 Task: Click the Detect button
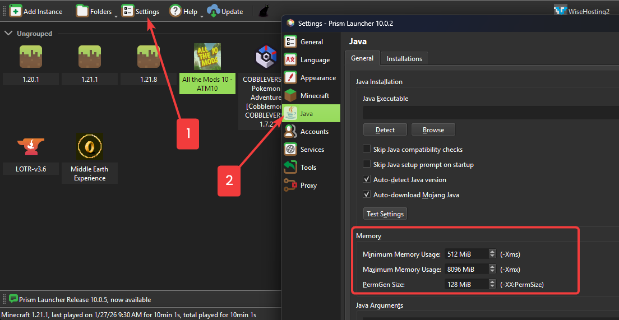pos(385,130)
